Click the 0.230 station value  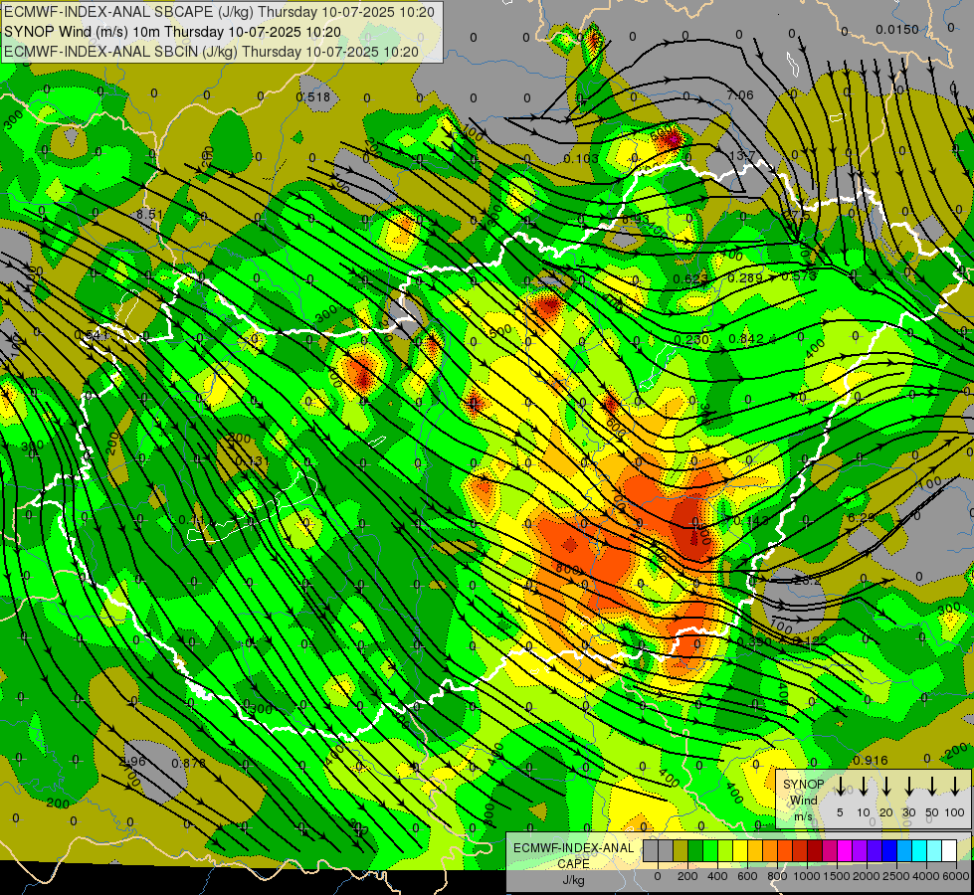(x=691, y=340)
